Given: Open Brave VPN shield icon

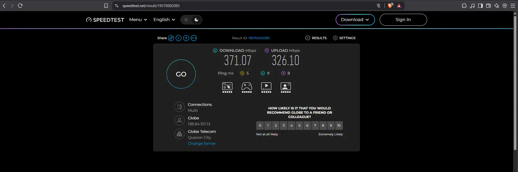Looking at the screenshot, I should coord(505,6).
